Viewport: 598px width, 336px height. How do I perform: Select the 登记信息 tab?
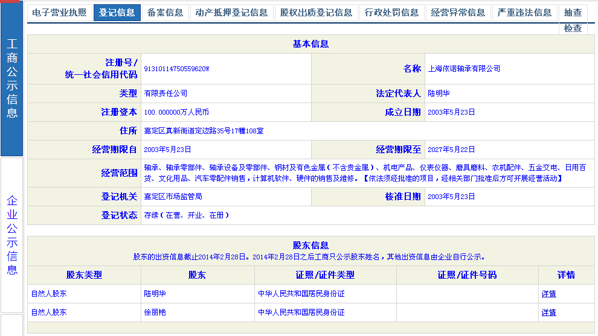coord(117,13)
